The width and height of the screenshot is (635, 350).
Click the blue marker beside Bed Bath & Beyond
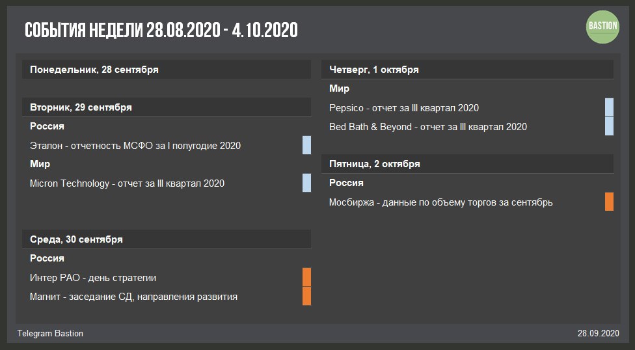point(609,126)
